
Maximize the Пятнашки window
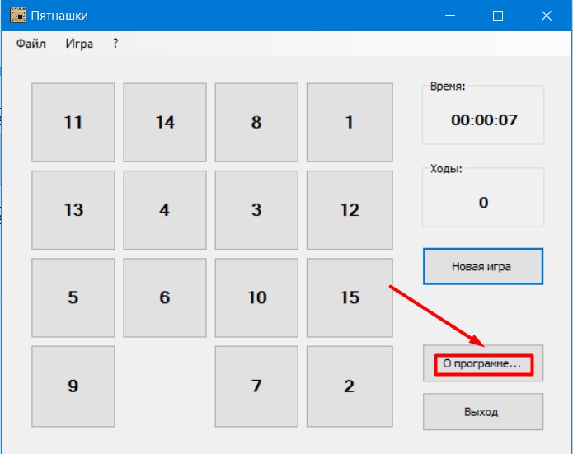tap(498, 16)
